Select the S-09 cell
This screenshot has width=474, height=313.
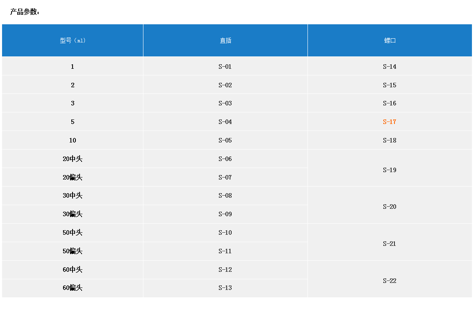coord(225,214)
